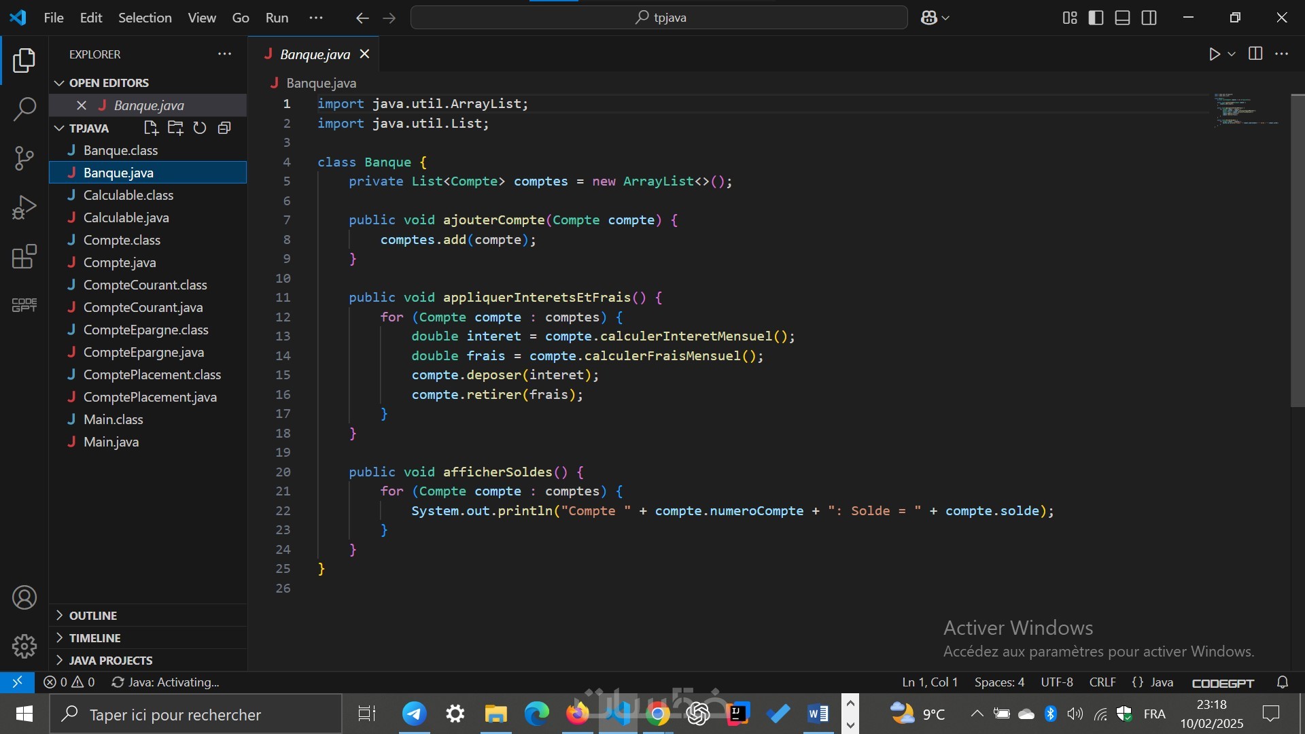Open the Selection menu
This screenshot has height=734, width=1305.
[145, 18]
